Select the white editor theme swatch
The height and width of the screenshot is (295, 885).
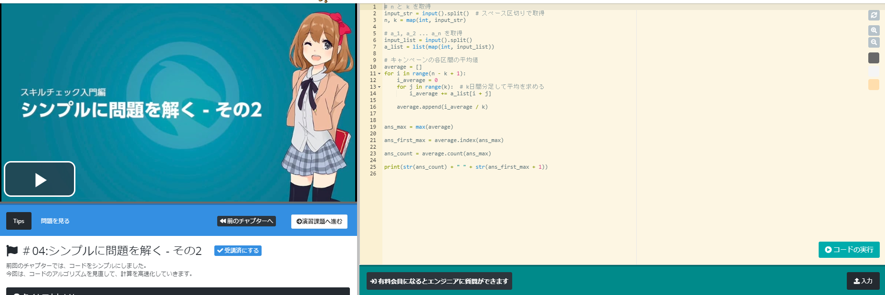click(x=874, y=71)
